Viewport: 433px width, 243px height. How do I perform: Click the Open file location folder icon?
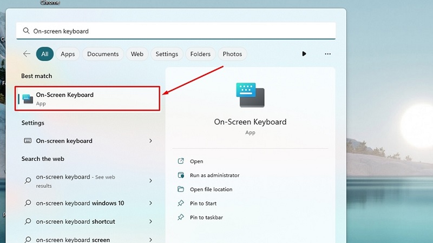(x=181, y=190)
